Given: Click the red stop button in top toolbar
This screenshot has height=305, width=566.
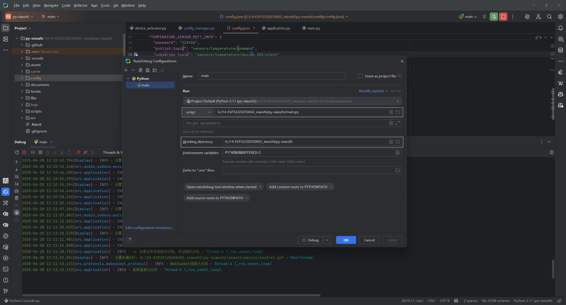Looking at the screenshot, I should pos(503,17).
